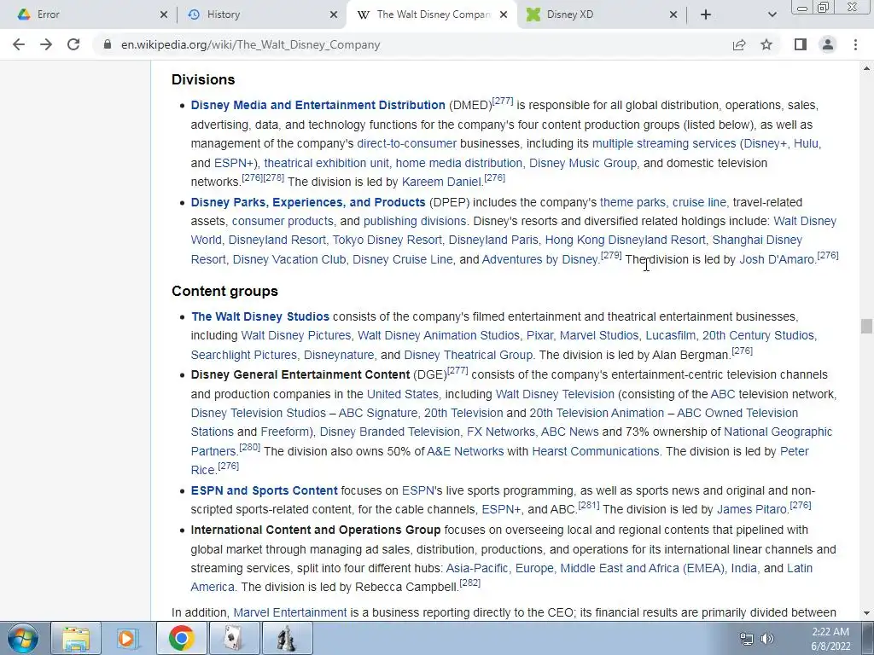The height and width of the screenshot is (655, 874).
Task: Reload the Wikipedia page
Action: tap(73, 44)
